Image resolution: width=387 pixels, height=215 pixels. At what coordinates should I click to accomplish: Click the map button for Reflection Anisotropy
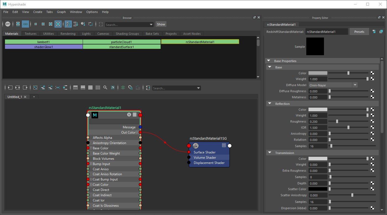372,134
